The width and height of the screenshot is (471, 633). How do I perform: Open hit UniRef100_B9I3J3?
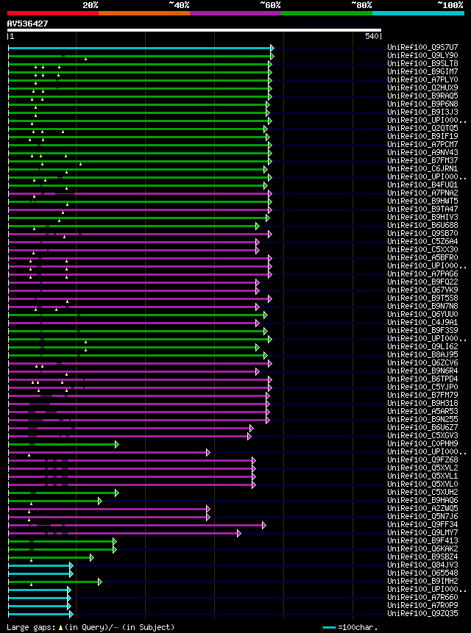pos(423,112)
